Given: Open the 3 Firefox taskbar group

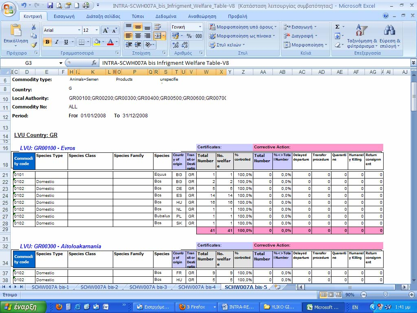Looking at the screenshot, I should pos(197,307).
